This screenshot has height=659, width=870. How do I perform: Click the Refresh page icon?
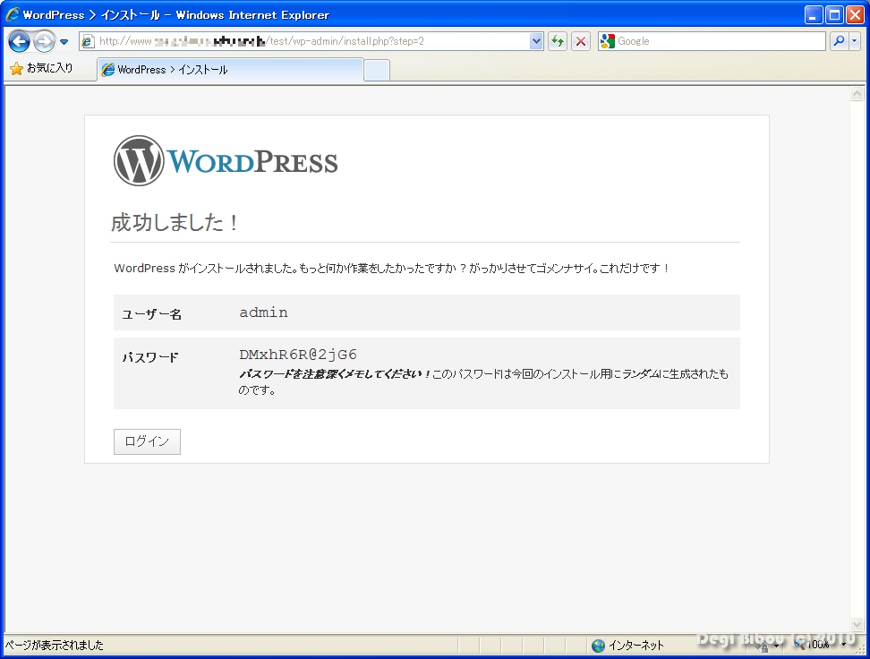tap(558, 41)
